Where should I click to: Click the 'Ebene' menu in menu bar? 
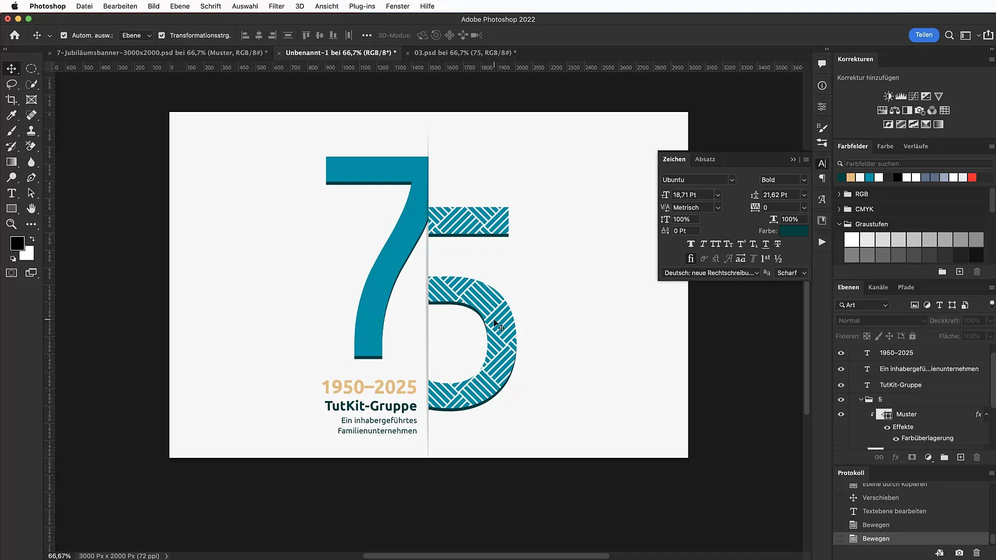point(180,6)
